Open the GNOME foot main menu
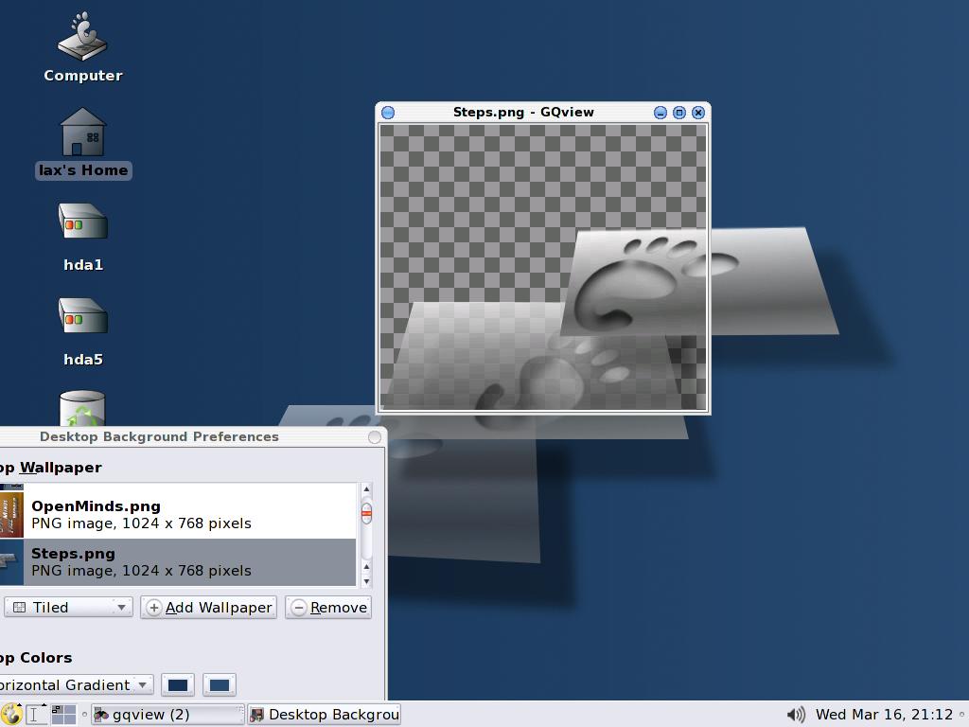The image size is (969, 727). pos(11,714)
